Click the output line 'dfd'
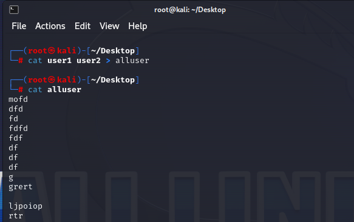Viewport: 354px width, 222px height. [x=16, y=109]
